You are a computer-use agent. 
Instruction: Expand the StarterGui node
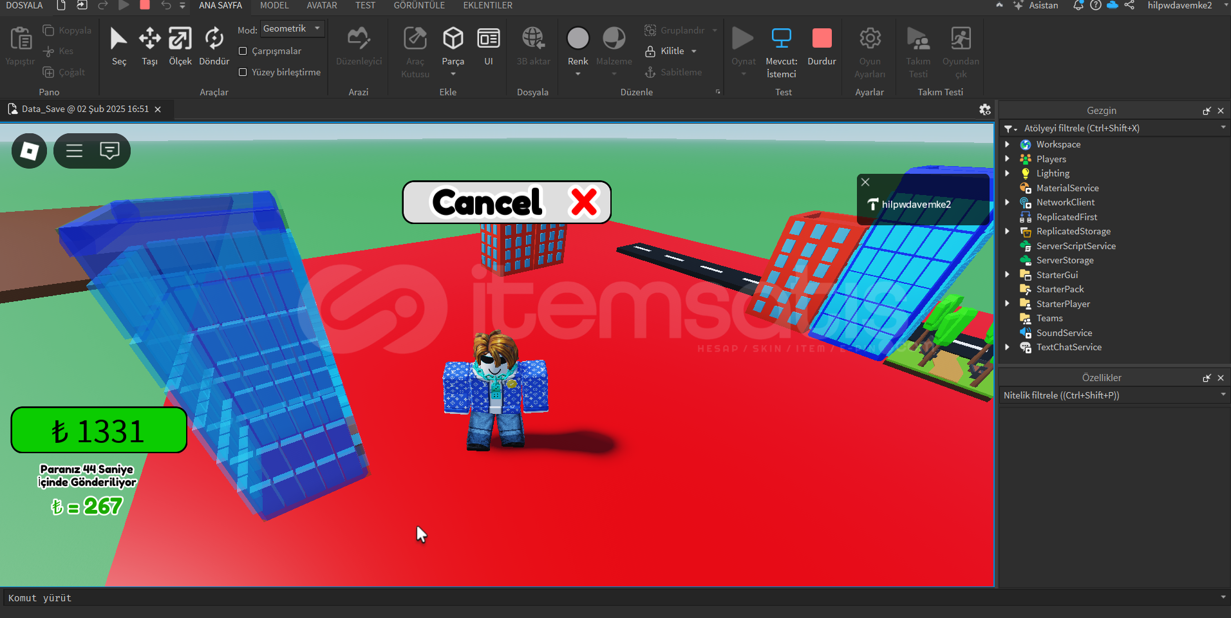[x=1008, y=275]
